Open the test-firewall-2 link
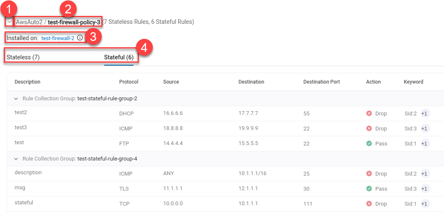The height and width of the screenshot is (214, 444). [x=58, y=38]
